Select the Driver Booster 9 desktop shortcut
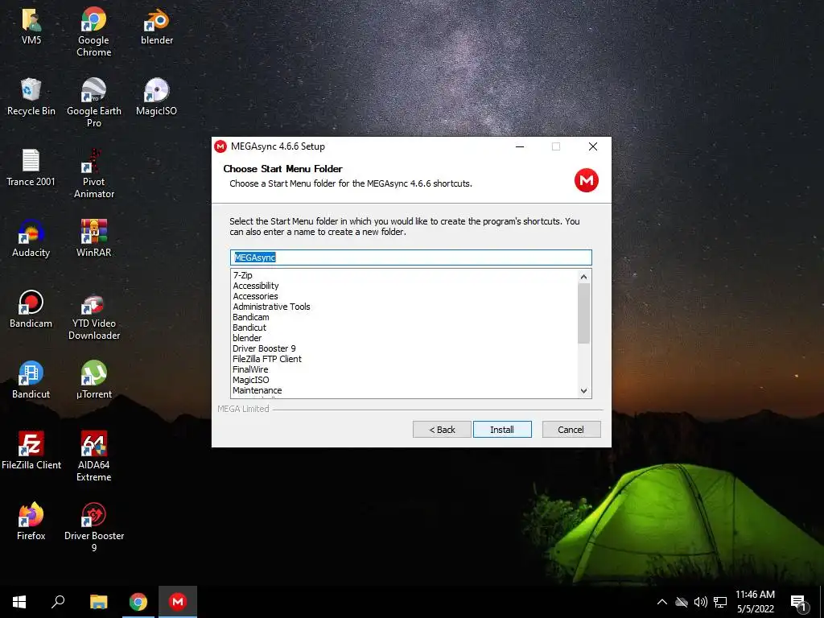 click(93, 528)
